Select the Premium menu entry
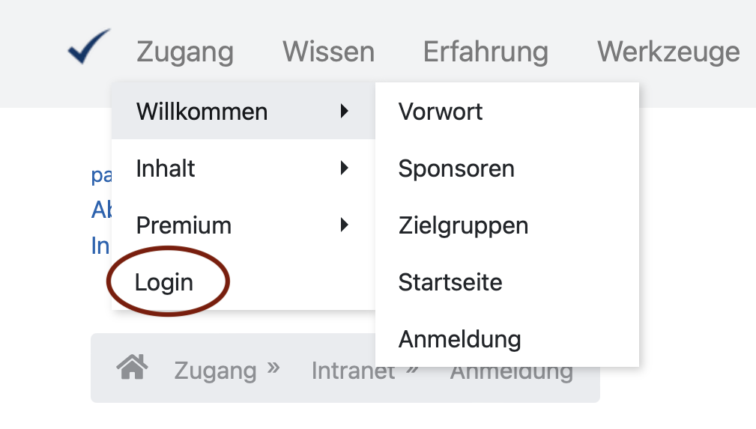756x429 pixels. point(184,225)
